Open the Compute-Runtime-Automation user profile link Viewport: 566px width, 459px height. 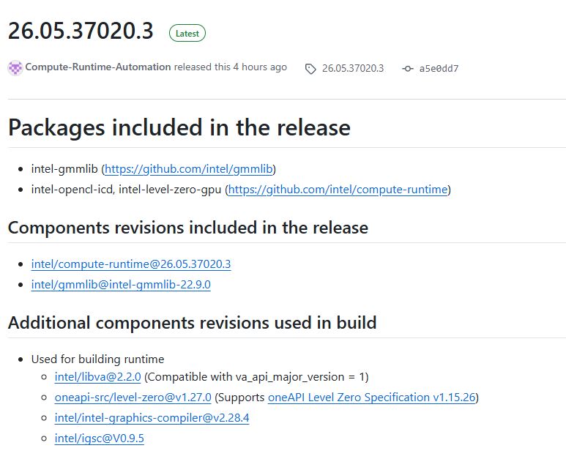(98, 67)
